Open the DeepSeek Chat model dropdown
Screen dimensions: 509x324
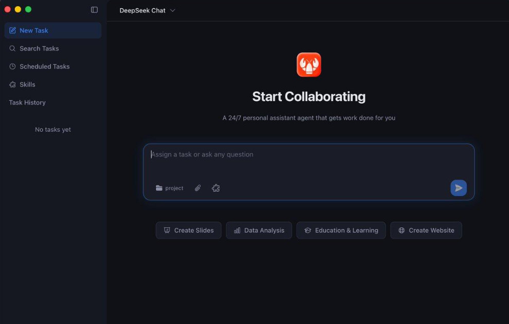(x=147, y=10)
